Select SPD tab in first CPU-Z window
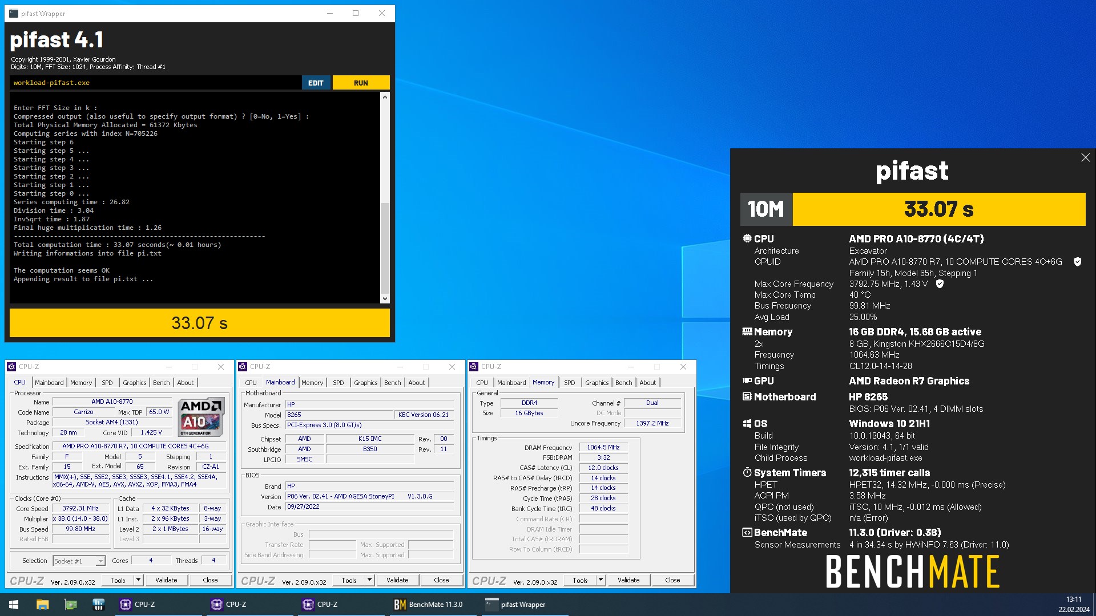This screenshot has width=1096, height=616. click(x=107, y=383)
